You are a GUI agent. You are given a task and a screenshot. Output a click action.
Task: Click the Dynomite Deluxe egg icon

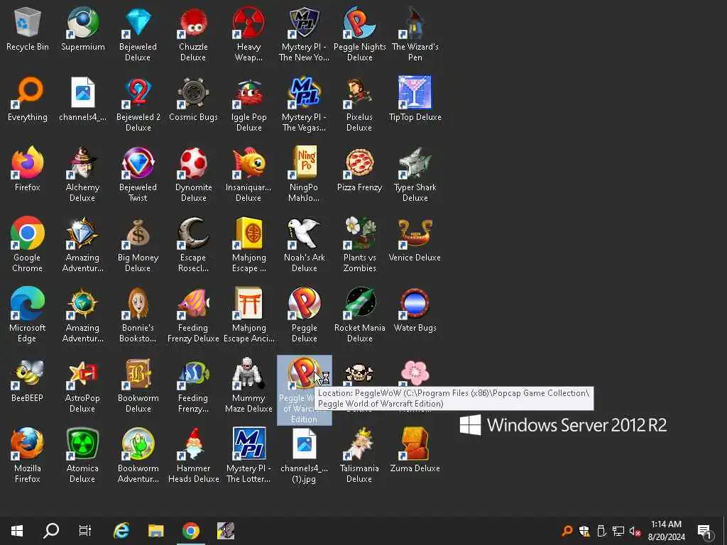pyautogui.click(x=193, y=163)
